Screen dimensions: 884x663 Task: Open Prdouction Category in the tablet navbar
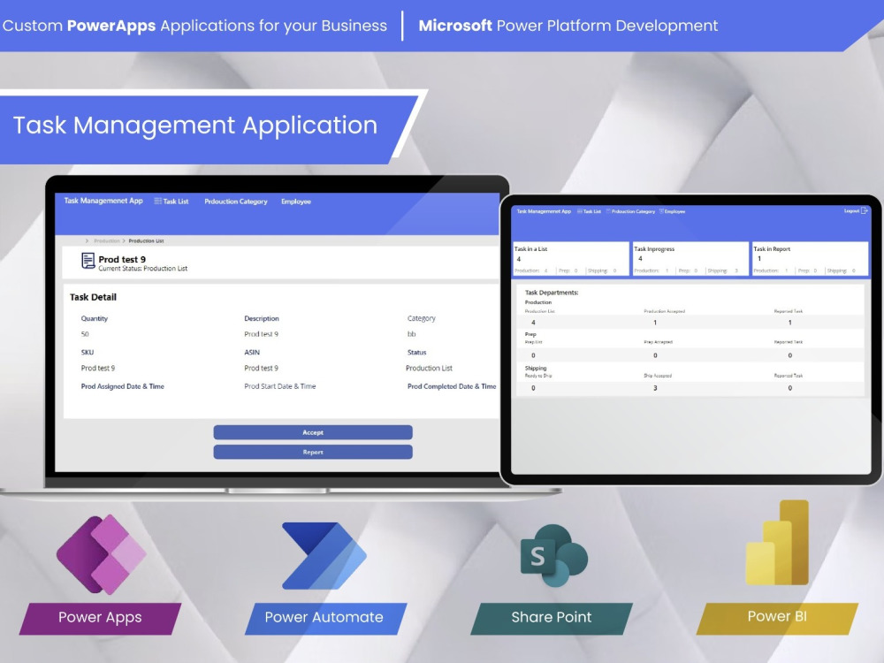pyautogui.click(x=631, y=211)
